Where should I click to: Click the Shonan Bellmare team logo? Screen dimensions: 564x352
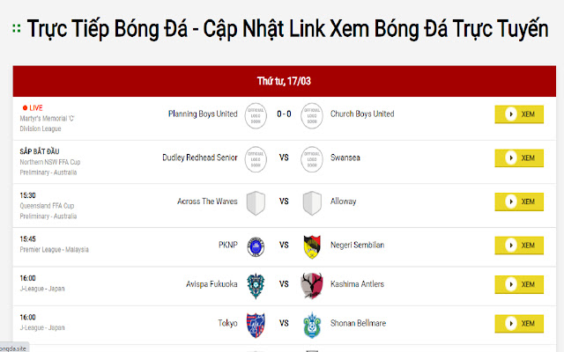[x=311, y=324]
